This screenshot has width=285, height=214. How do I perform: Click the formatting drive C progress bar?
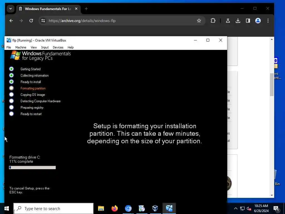tap(32, 167)
